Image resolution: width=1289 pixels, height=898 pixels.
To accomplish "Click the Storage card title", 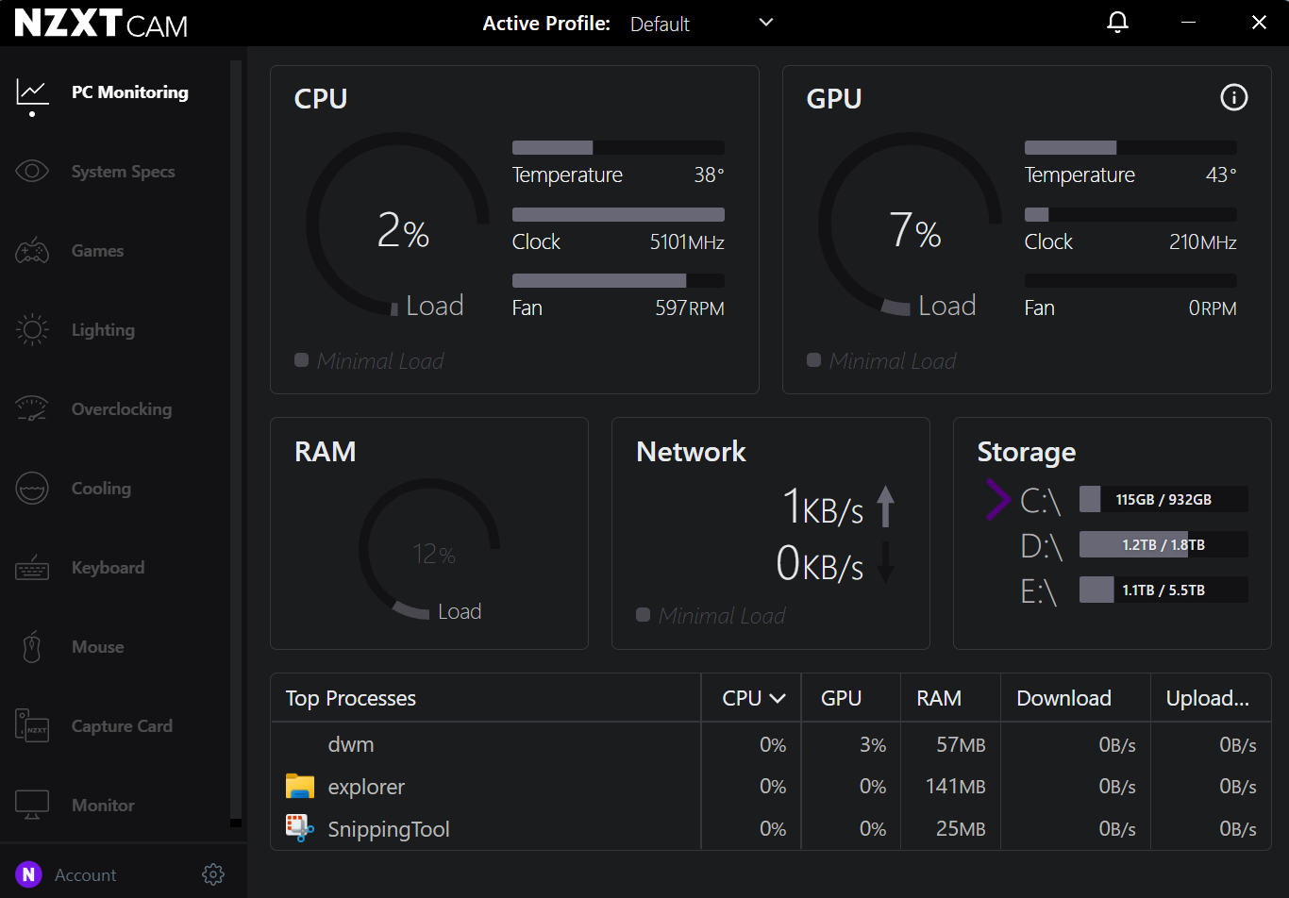I will point(1027,452).
